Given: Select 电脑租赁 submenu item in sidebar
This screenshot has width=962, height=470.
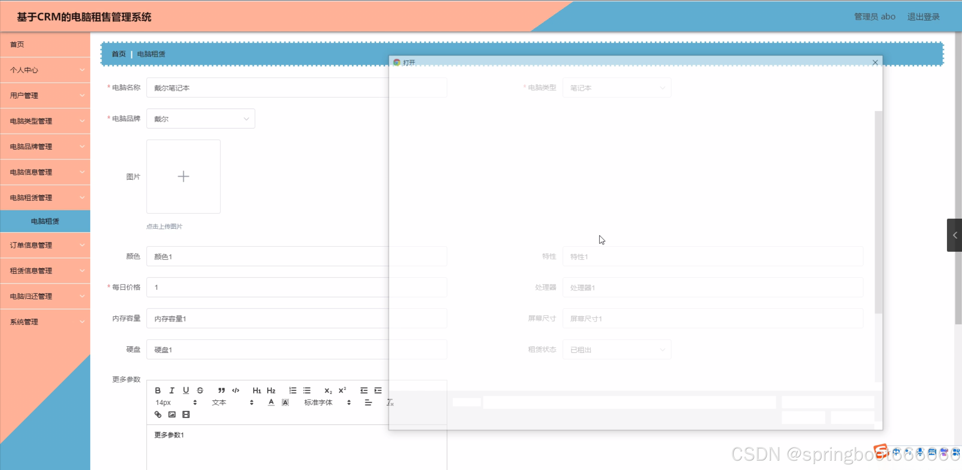Looking at the screenshot, I should tap(45, 221).
